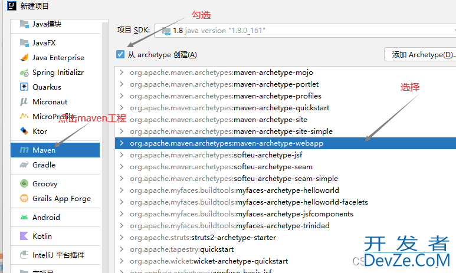Click the Micronaut mu icon

tap(24, 102)
